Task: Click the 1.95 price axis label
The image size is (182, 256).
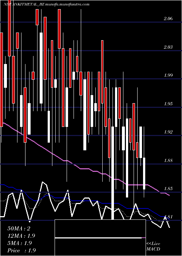Action: 168,104
